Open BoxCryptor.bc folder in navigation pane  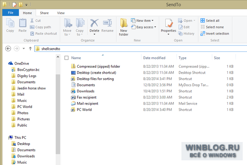coord(26,70)
